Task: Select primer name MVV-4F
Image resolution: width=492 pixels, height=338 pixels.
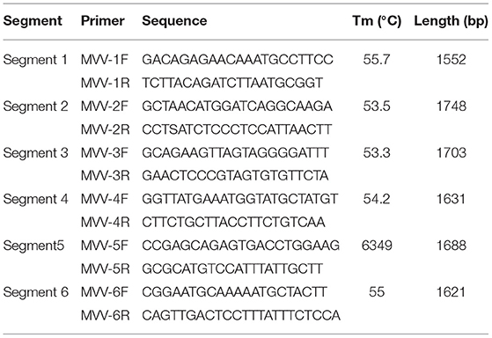Action: (104, 199)
